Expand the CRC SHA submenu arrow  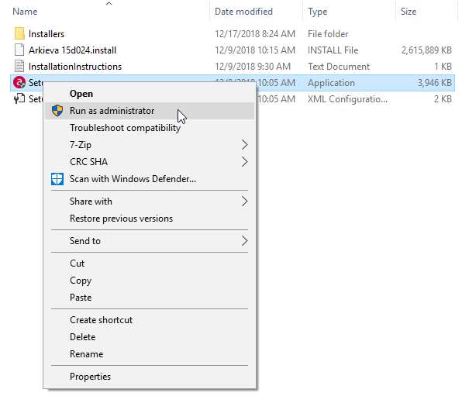pyautogui.click(x=244, y=162)
